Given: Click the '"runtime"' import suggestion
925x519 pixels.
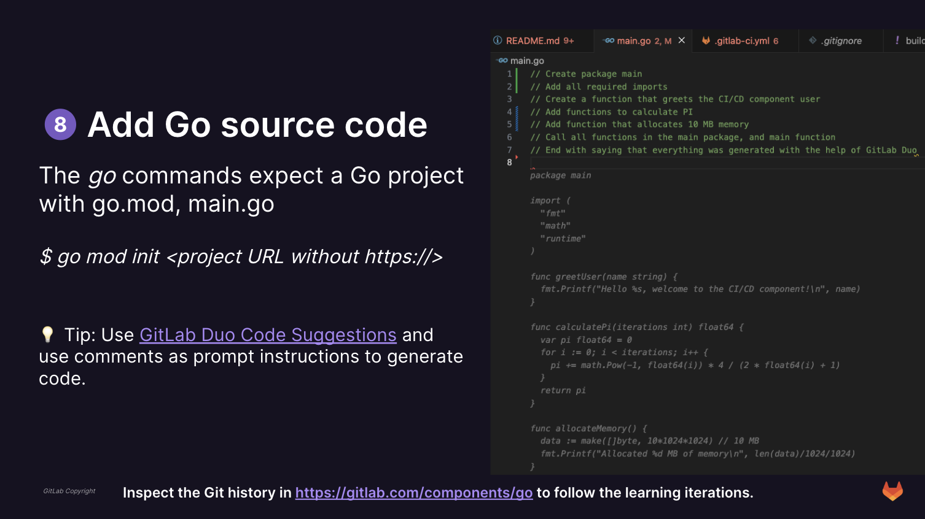Looking at the screenshot, I should click(x=563, y=239).
